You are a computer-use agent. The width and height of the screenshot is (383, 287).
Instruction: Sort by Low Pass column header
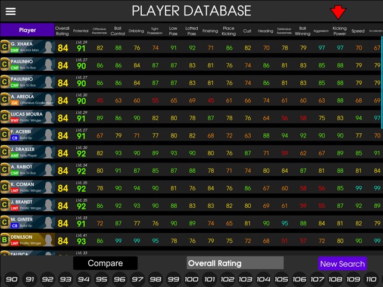pyautogui.click(x=173, y=31)
